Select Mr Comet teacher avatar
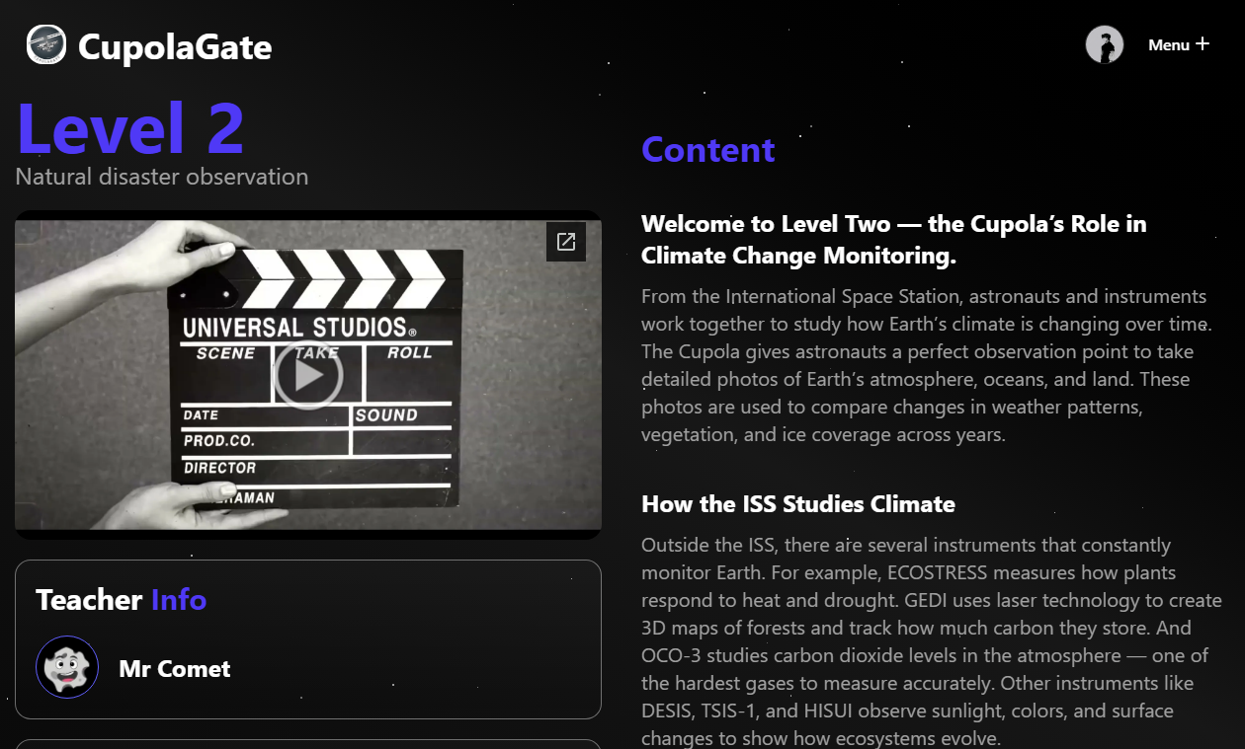Screen dimensions: 1245x749 (x=67, y=667)
